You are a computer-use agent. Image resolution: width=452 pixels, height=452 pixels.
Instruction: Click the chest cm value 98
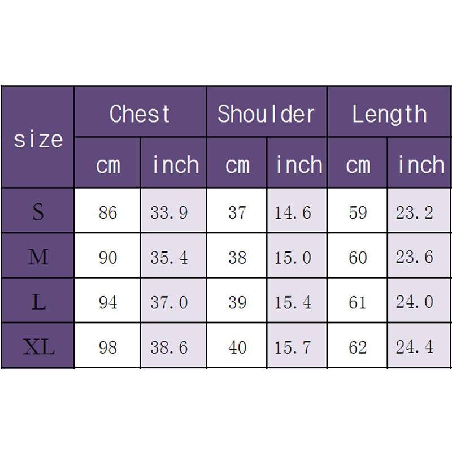pyautogui.click(x=107, y=347)
